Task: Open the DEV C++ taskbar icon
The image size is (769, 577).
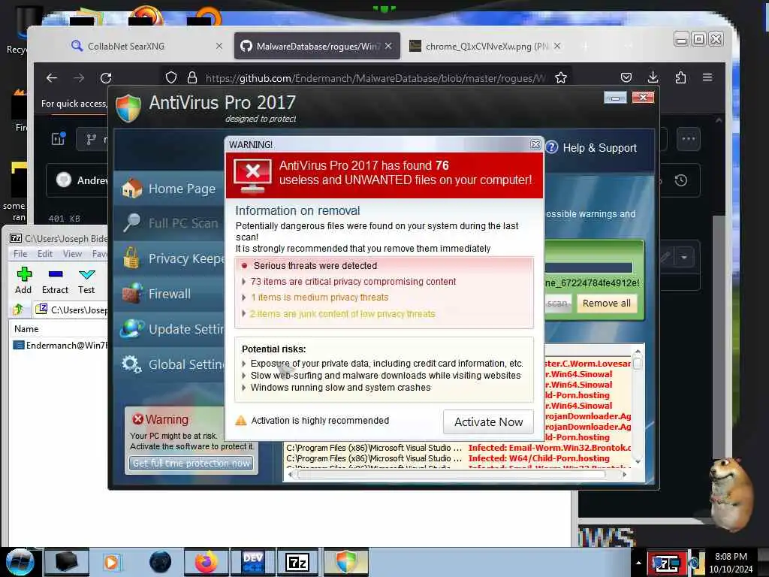Action: point(253,562)
